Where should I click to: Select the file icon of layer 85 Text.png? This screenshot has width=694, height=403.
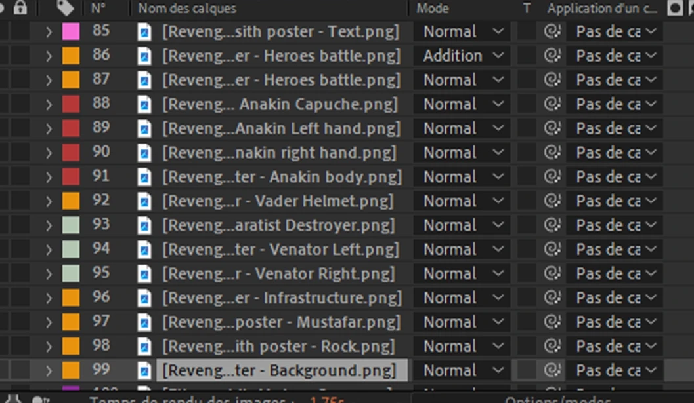pos(144,32)
